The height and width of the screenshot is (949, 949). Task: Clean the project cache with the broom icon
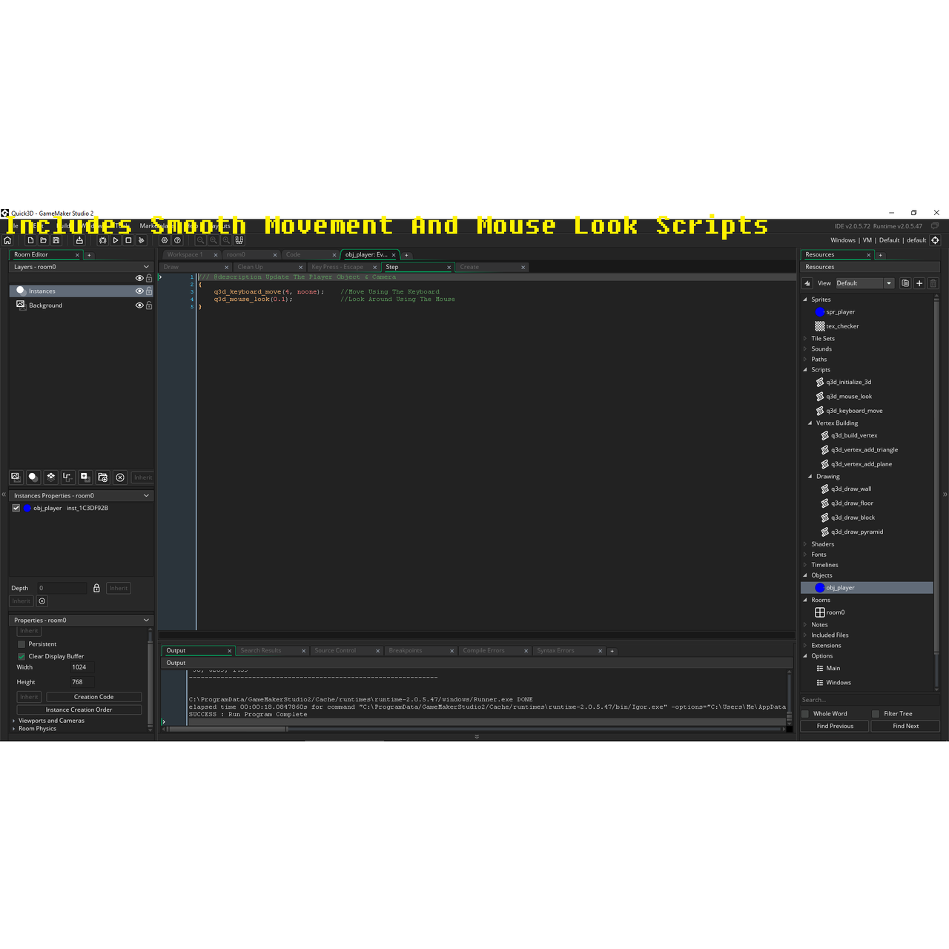coord(141,240)
